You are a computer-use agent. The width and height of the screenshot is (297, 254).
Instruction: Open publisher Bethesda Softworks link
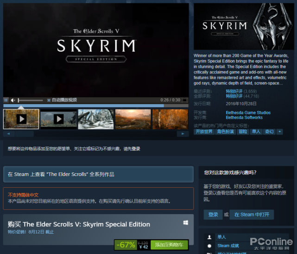click(x=244, y=118)
